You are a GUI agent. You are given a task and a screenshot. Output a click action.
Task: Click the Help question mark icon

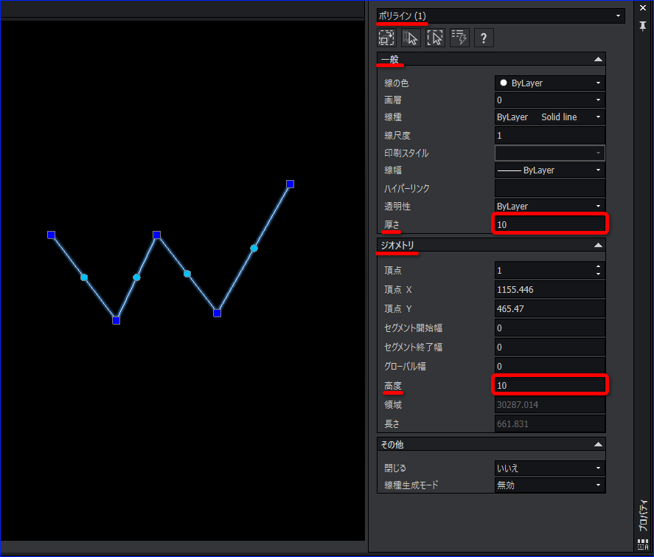point(484,37)
